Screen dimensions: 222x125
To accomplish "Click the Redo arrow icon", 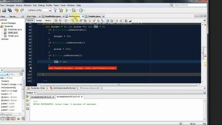I will [x=22, y=10].
